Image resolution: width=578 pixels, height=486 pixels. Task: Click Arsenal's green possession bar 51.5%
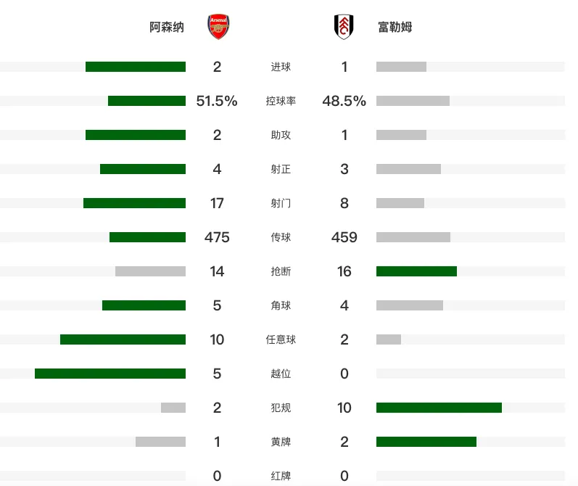[146, 101]
